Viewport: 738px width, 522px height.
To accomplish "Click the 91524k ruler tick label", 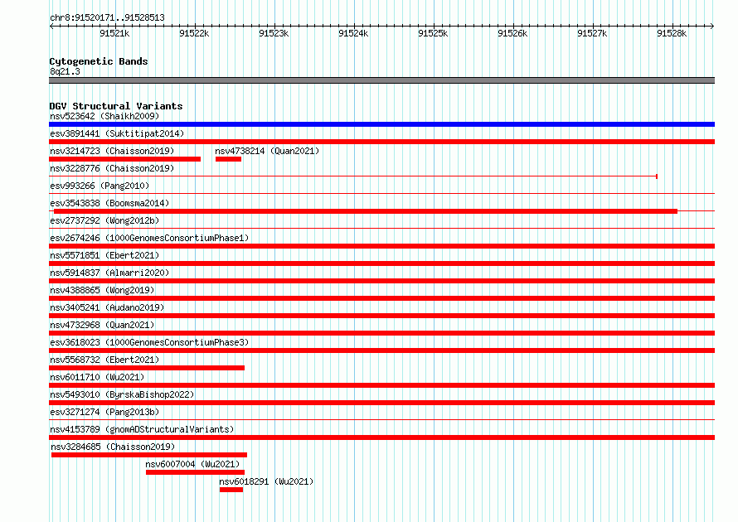I will [x=353, y=33].
